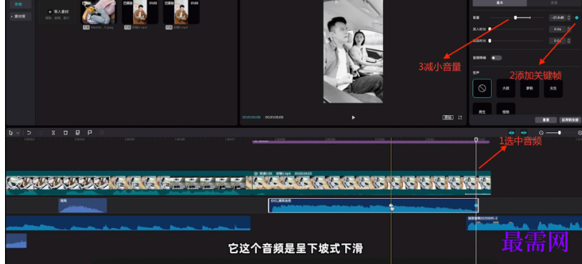The width and height of the screenshot is (582, 264).
Task: Adjust the 音量 volume slider
Action: point(515,18)
